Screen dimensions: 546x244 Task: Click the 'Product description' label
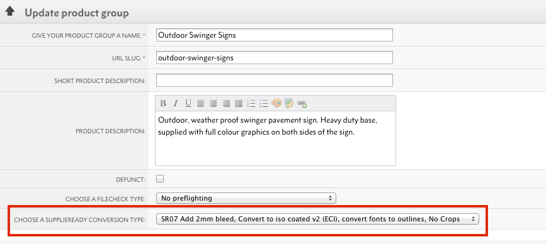(x=110, y=131)
